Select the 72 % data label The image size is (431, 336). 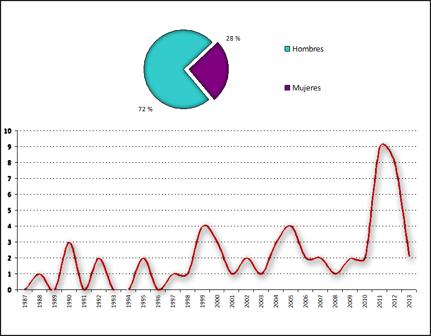coord(145,109)
